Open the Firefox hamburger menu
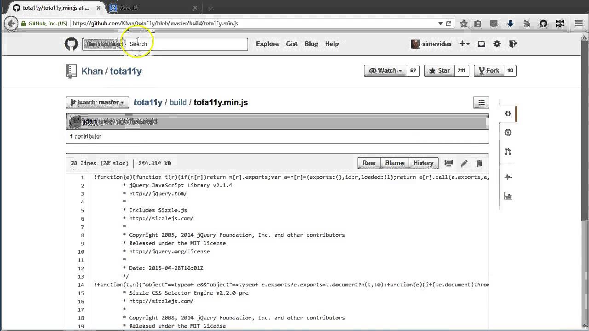The height and width of the screenshot is (331, 589). point(579,23)
